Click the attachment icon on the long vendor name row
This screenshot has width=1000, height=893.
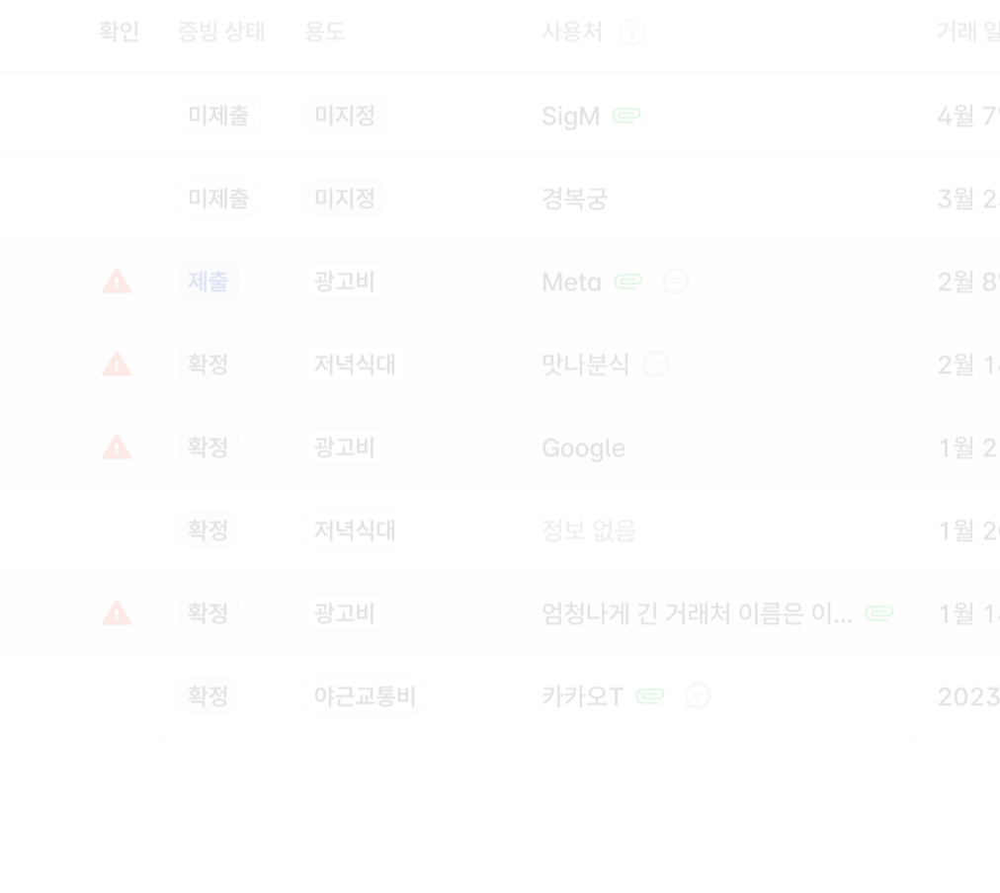pos(879,613)
